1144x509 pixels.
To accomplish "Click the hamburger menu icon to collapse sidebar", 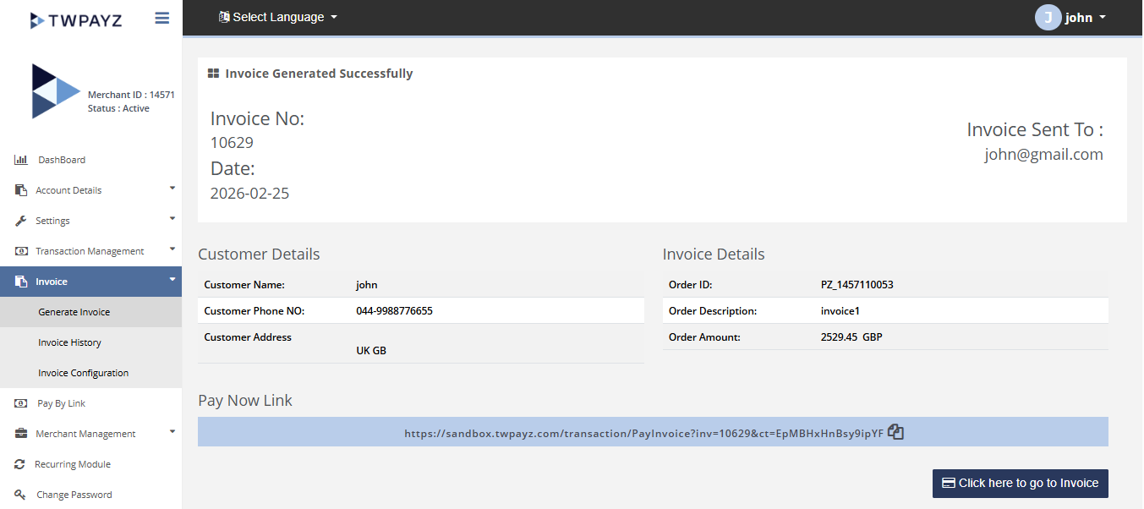I will [162, 18].
